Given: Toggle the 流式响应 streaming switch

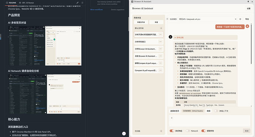Looking at the screenshot, I should (x=172, y=131).
